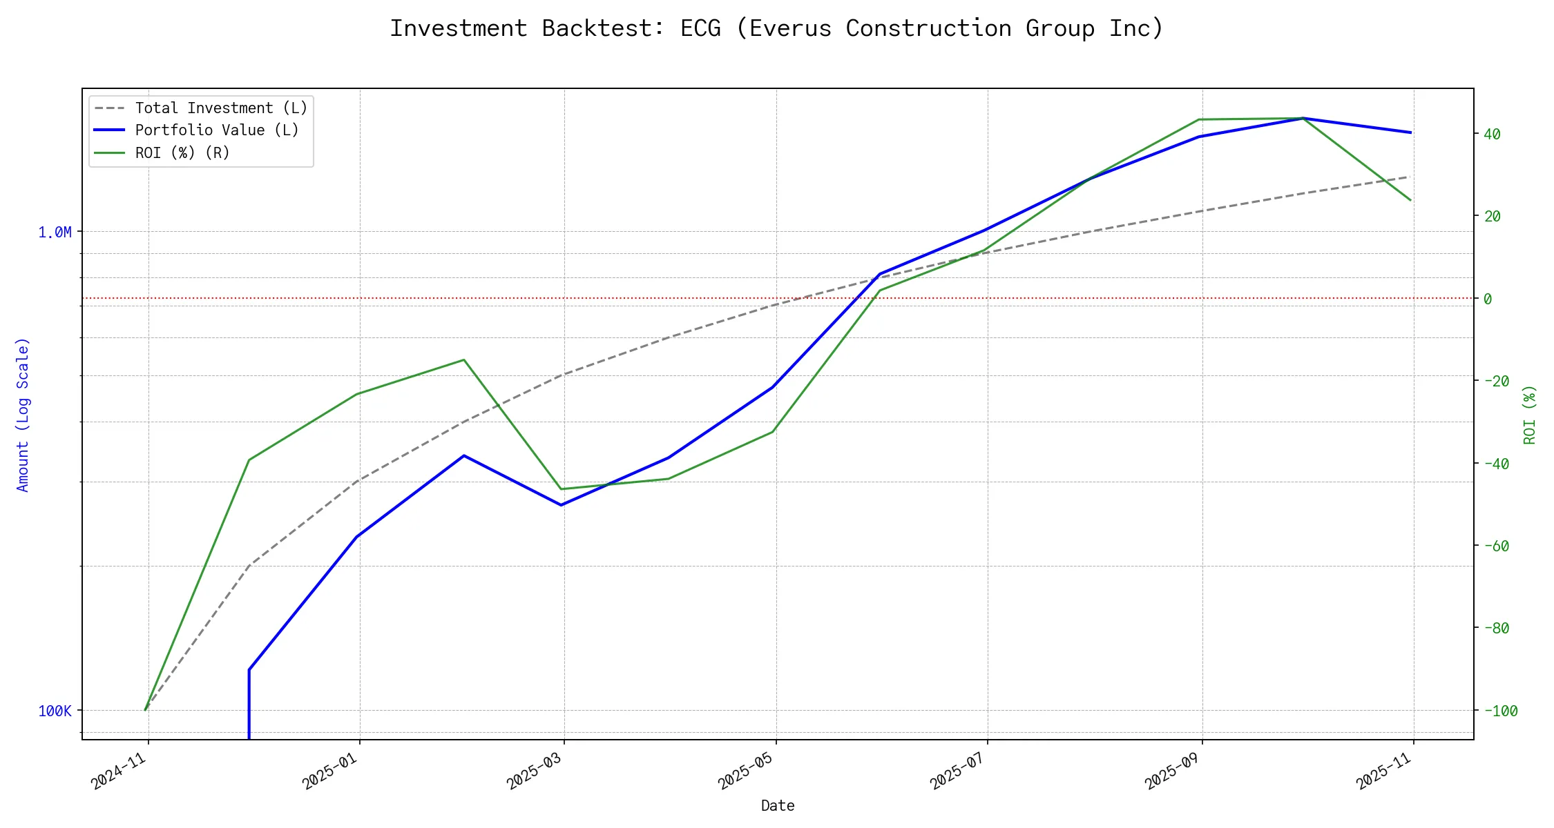Click the 2024-11 date tick label
Viewport: 1554px width, 828px height.
(x=119, y=771)
